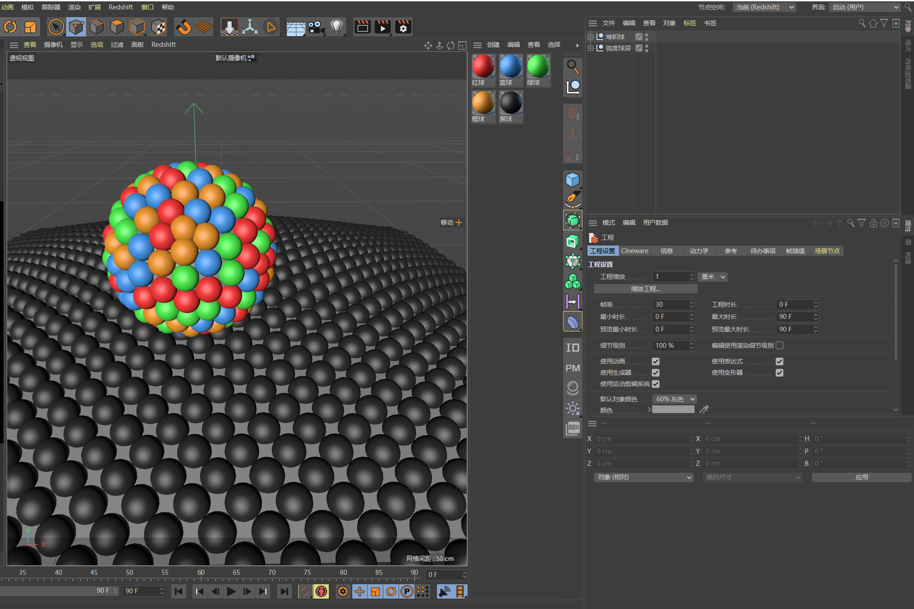
Task: Open the viewport 摄像机 menu
Action: tap(53, 45)
